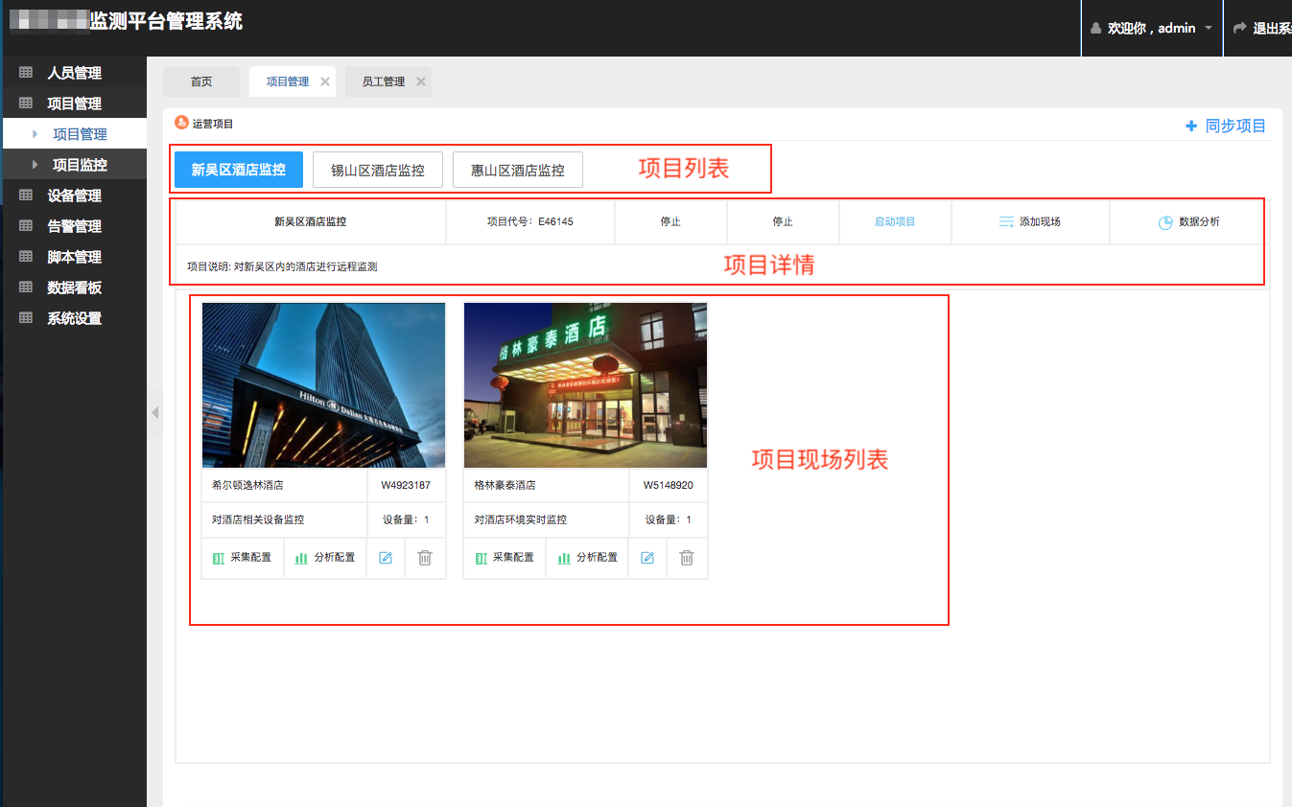Select 惠山区酒店监控 project
The height and width of the screenshot is (807, 1292).
click(x=517, y=170)
